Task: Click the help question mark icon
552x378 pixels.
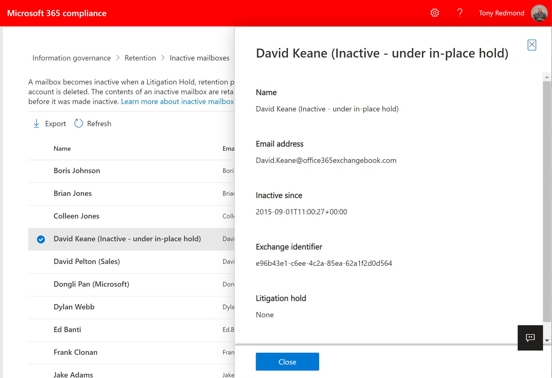Action: 460,13
